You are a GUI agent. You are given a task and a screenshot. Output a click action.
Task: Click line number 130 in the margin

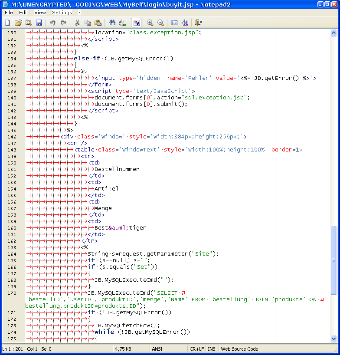click(x=12, y=33)
